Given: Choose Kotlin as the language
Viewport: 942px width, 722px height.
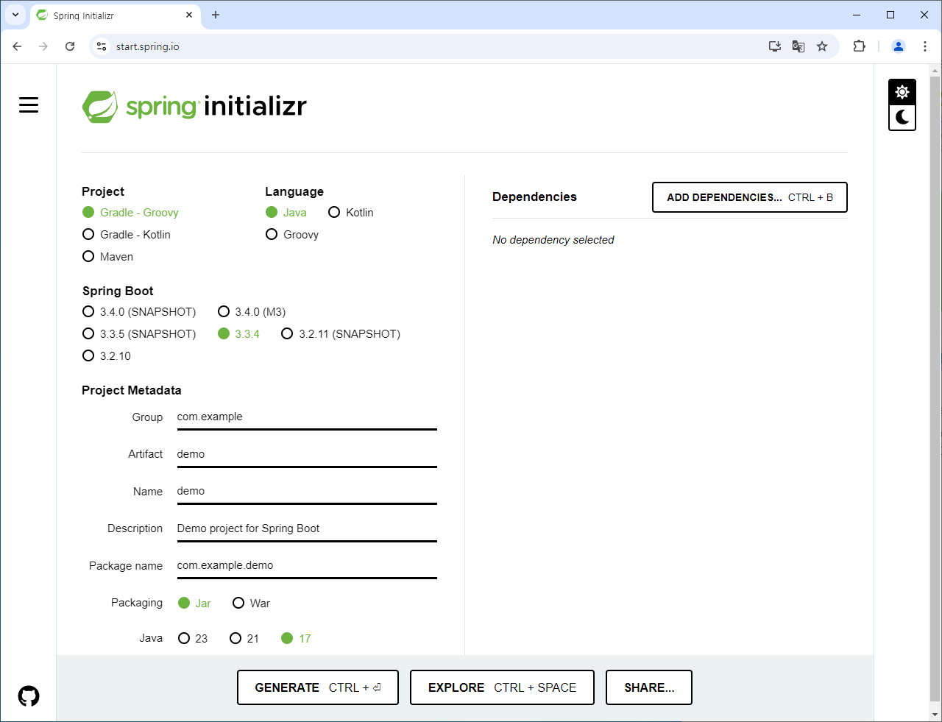Looking at the screenshot, I should (335, 212).
